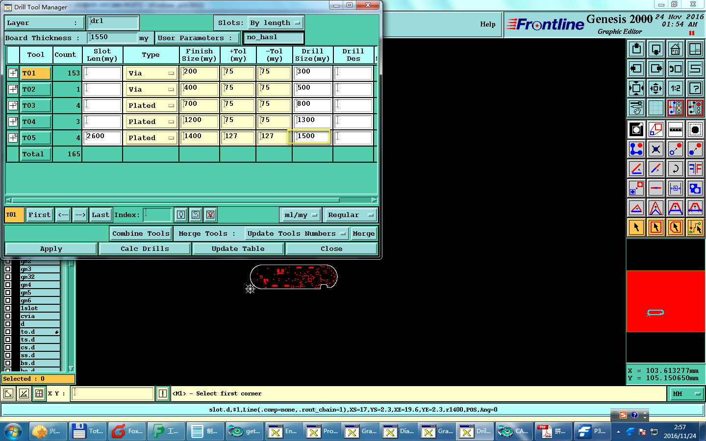The width and height of the screenshot is (706, 441).
Task: Toggle the checkbox for layer gm3
Action: pyautogui.click(x=8, y=269)
